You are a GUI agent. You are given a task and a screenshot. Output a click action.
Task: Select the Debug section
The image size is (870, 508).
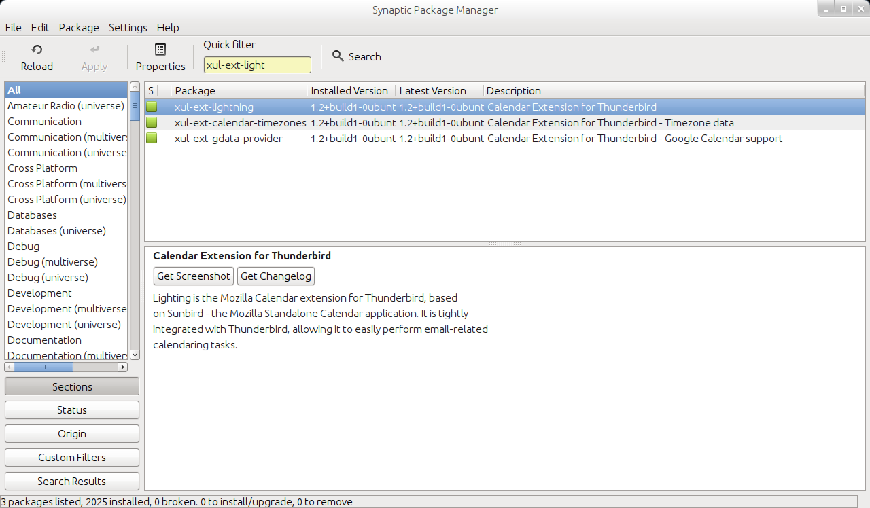[x=67, y=247]
